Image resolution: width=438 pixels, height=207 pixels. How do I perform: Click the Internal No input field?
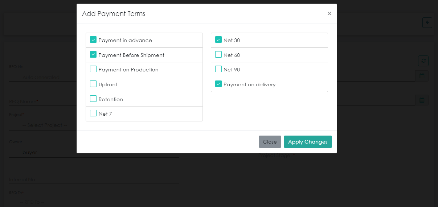point(94,179)
